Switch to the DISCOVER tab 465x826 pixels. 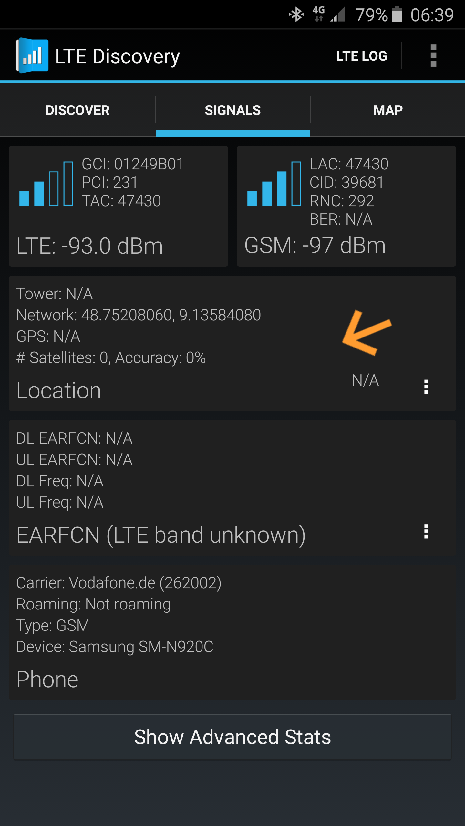[77, 110]
